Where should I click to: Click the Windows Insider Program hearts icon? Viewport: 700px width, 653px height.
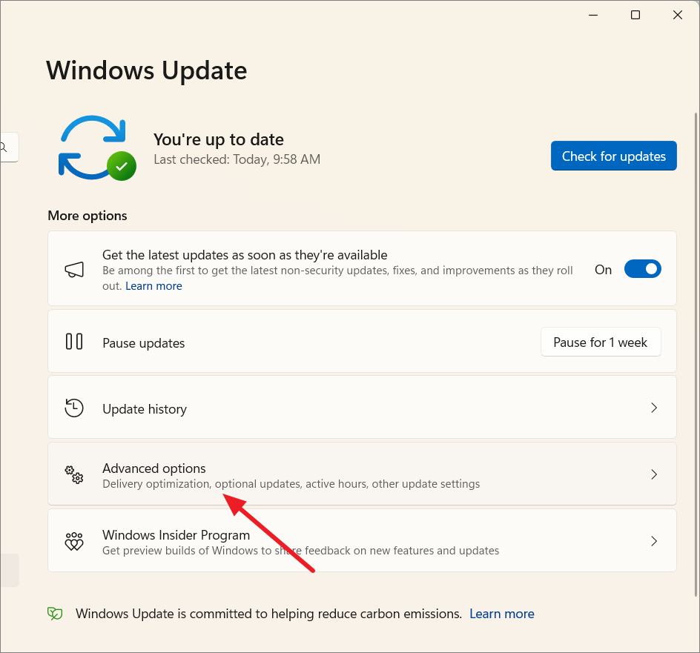pos(74,541)
